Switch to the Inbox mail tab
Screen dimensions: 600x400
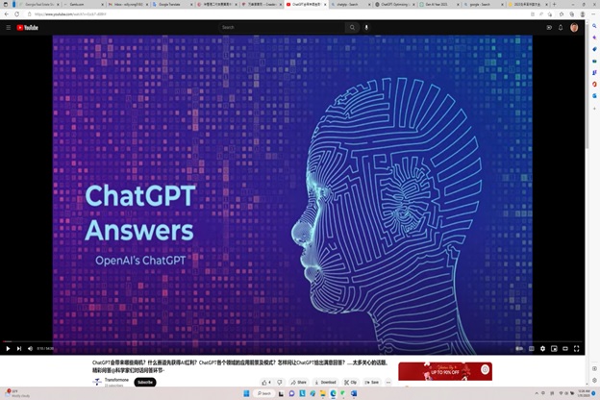[x=126, y=4]
